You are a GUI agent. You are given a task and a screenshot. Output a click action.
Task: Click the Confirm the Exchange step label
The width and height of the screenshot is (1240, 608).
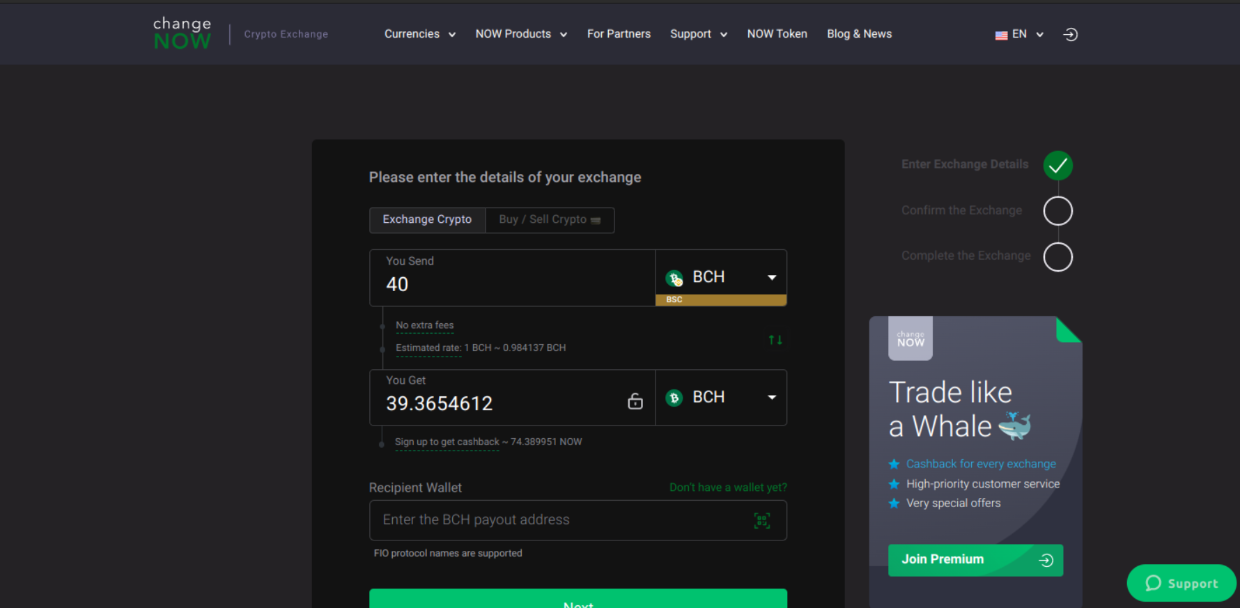click(962, 210)
